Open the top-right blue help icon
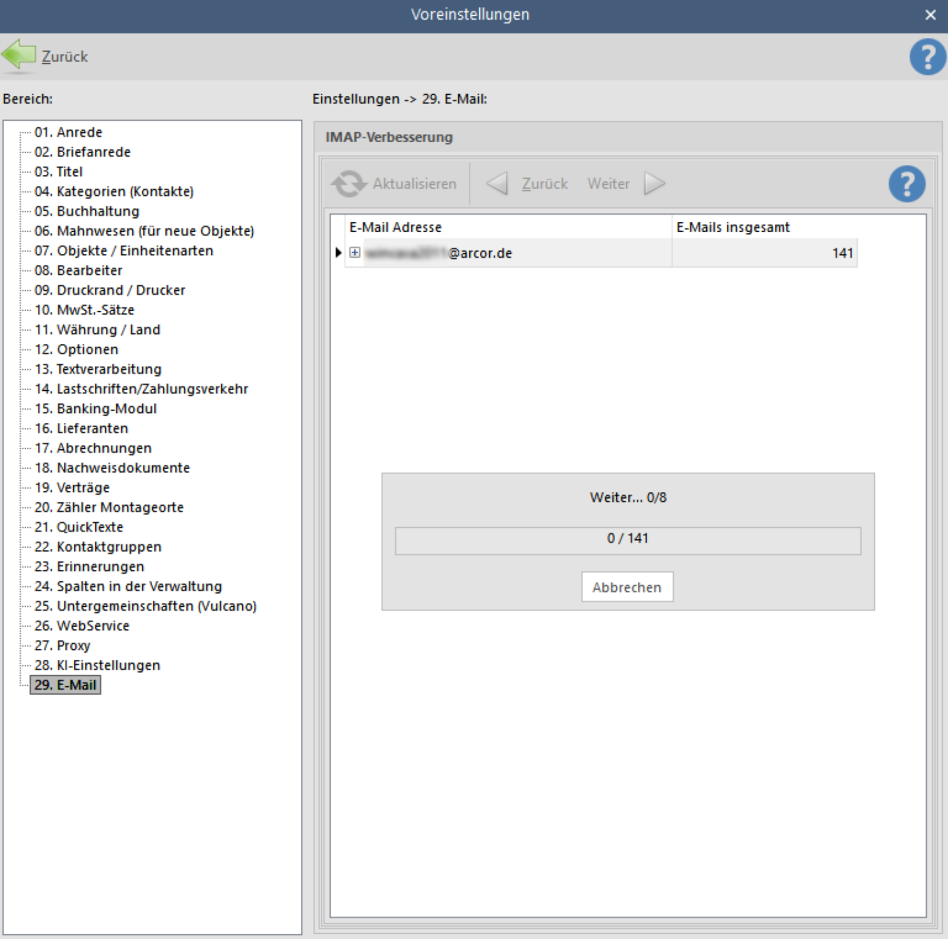The height and width of the screenshot is (939, 948). tap(928, 57)
